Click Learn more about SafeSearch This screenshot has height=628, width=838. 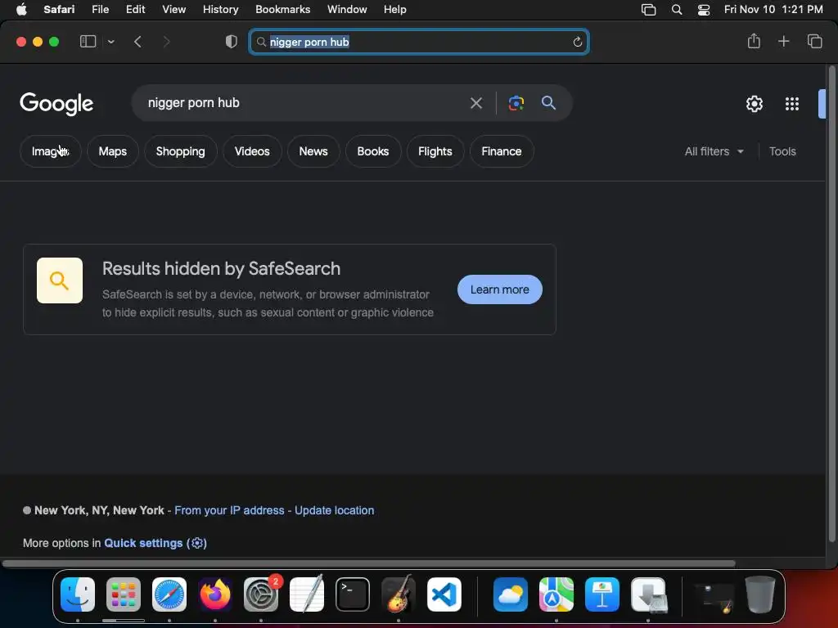(x=500, y=289)
